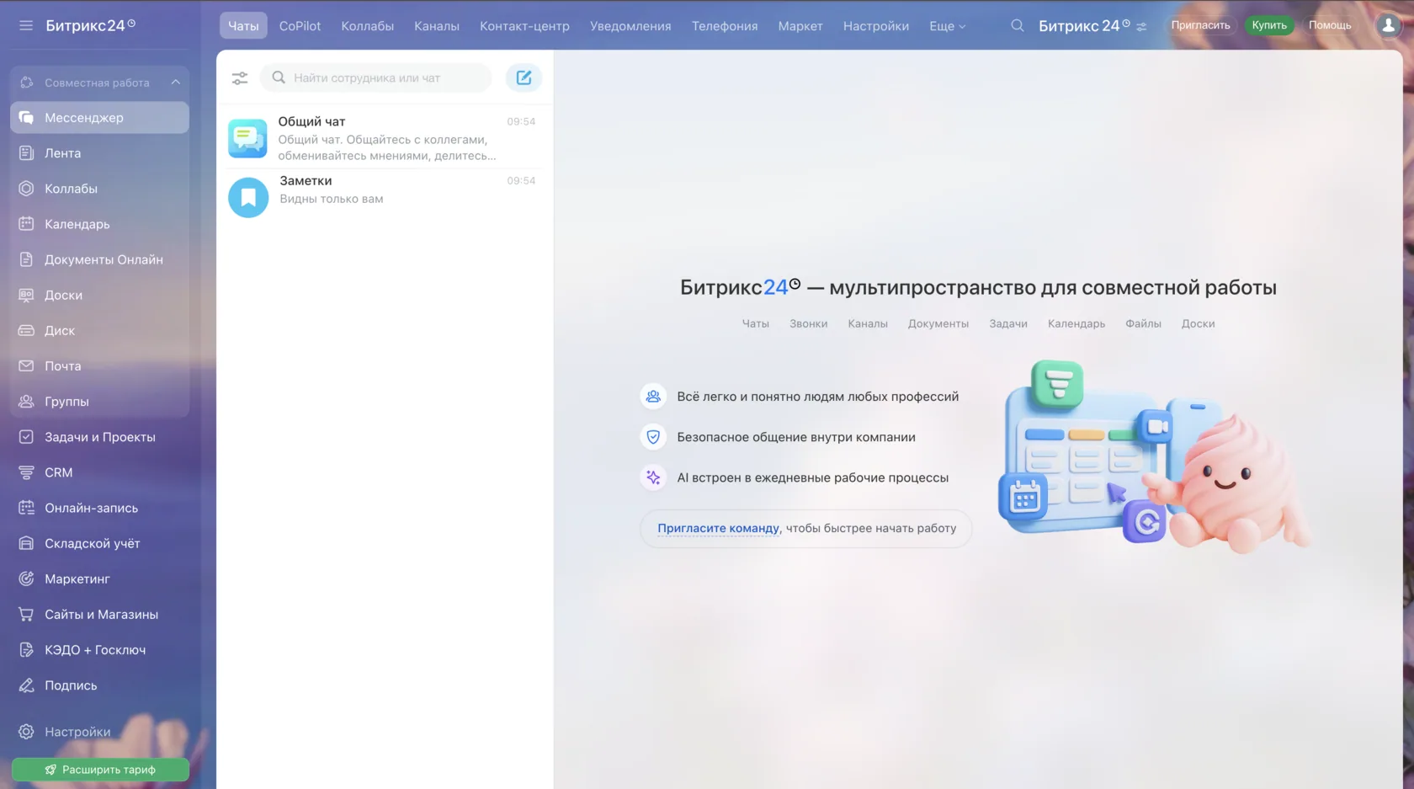Image resolution: width=1414 pixels, height=789 pixels.
Task: Open CRM section in sidebar
Action: tap(99, 472)
